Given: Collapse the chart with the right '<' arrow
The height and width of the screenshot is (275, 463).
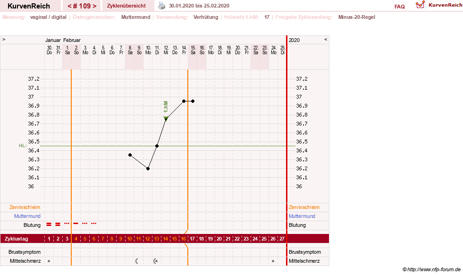Looking at the screenshot, I should (326, 39).
